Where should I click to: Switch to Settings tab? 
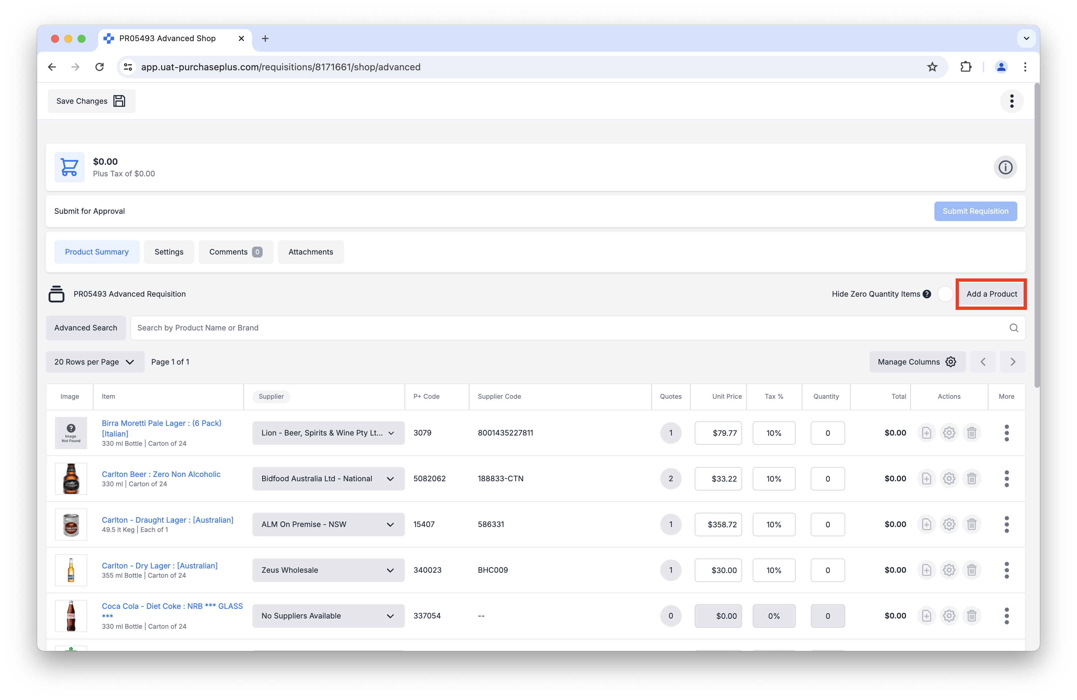tap(169, 252)
